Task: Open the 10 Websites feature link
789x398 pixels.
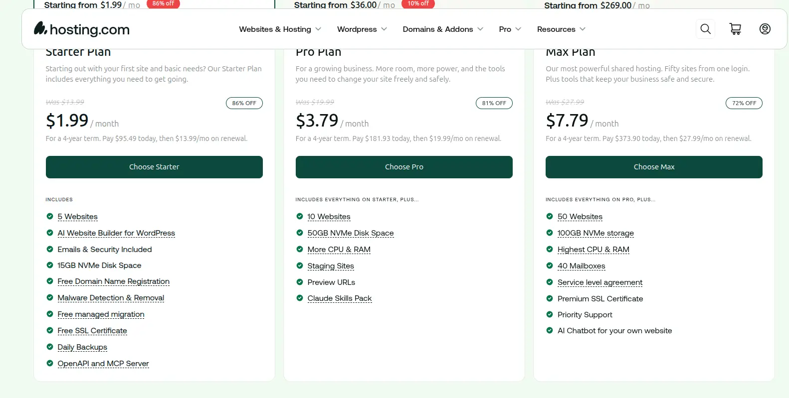Action: click(329, 217)
